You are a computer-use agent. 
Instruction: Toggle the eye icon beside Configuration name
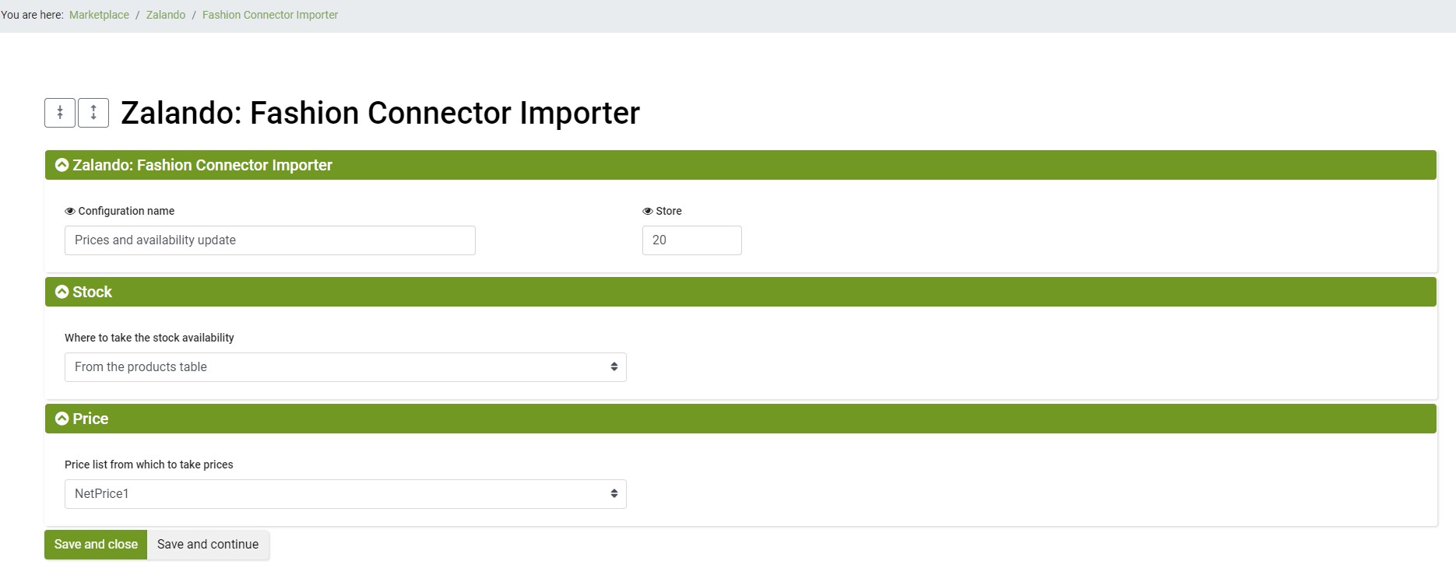70,211
